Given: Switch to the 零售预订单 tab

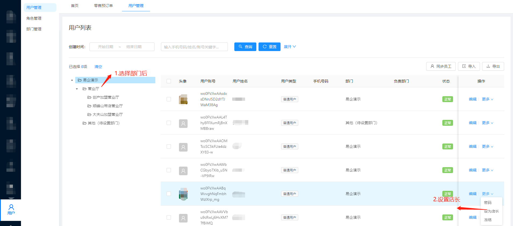Looking at the screenshot, I should click(103, 6).
